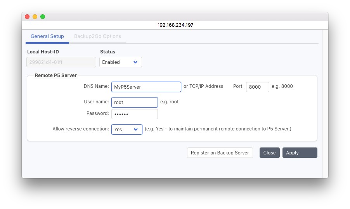This screenshot has width=350, height=209.
Task: Apply the settings with the Apply button
Action: pyautogui.click(x=300, y=153)
